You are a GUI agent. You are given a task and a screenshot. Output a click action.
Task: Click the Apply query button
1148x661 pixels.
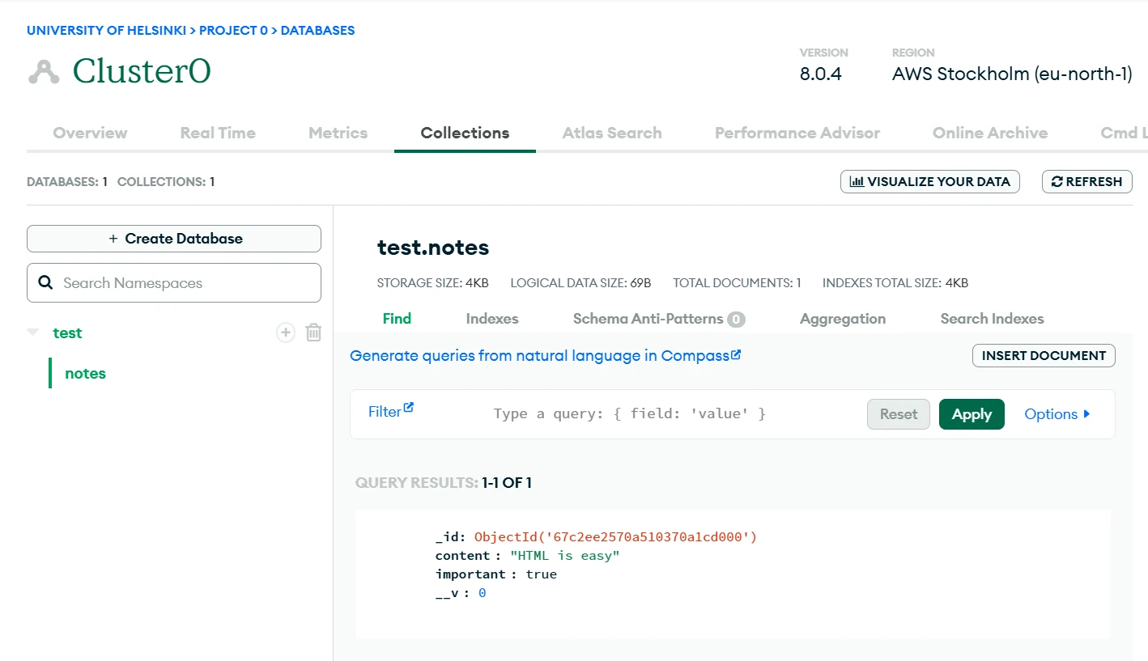pos(972,414)
